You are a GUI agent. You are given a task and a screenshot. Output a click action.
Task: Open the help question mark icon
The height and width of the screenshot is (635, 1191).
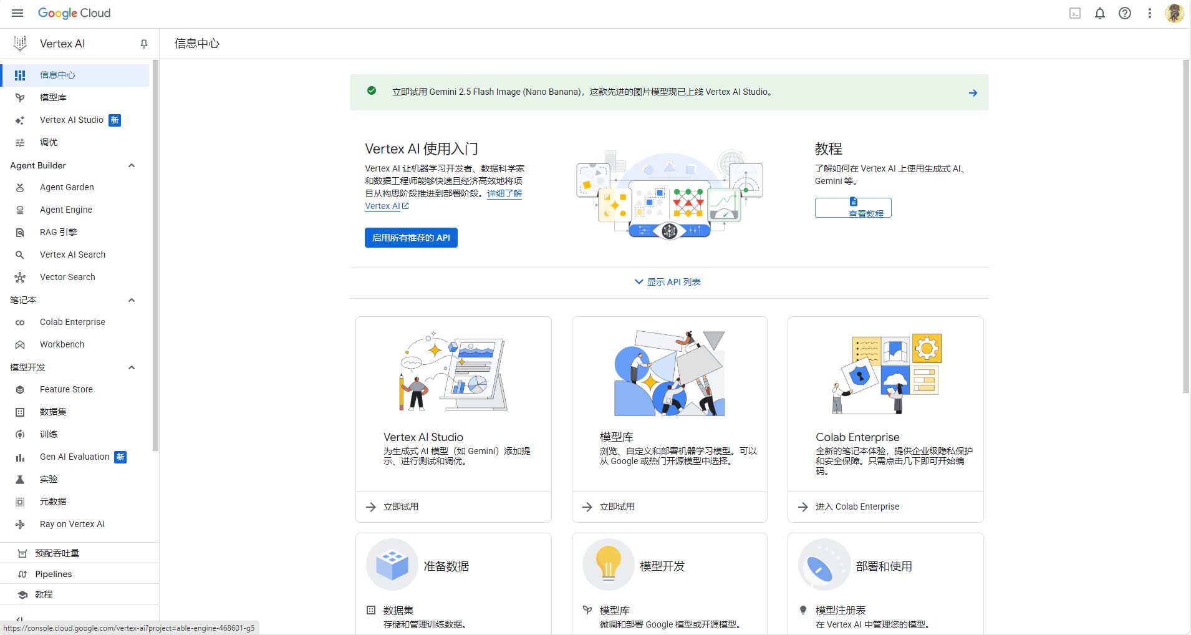(1125, 13)
